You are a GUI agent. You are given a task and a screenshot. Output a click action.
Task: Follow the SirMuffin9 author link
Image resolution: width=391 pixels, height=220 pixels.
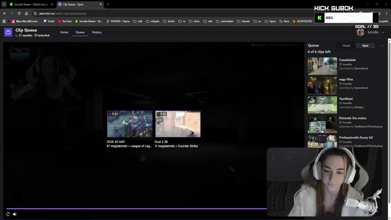pyautogui.click(x=42, y=36)
